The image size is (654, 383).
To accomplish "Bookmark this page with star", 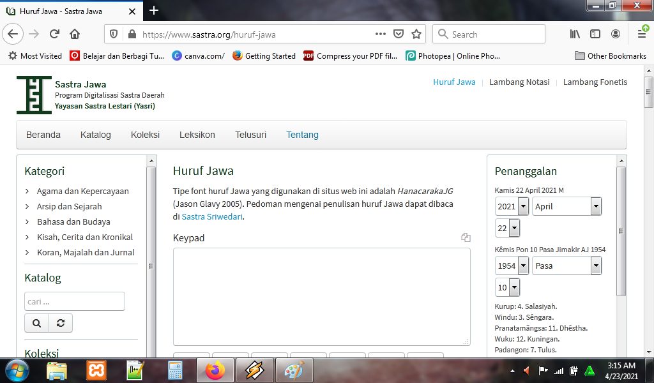I will point(416,34).
